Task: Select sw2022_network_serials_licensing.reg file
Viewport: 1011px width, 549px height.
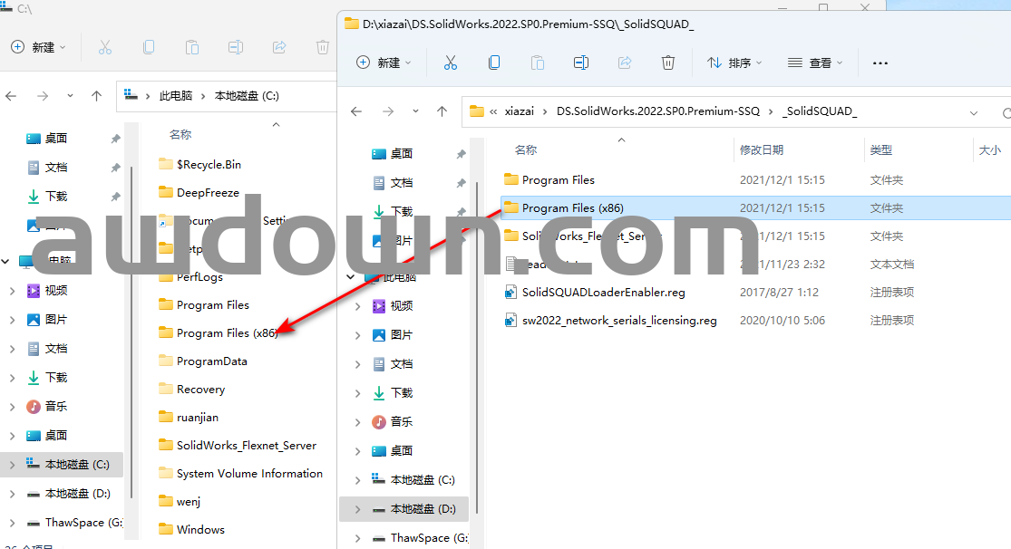Action: pyautogui.click(x=618, y=321)
